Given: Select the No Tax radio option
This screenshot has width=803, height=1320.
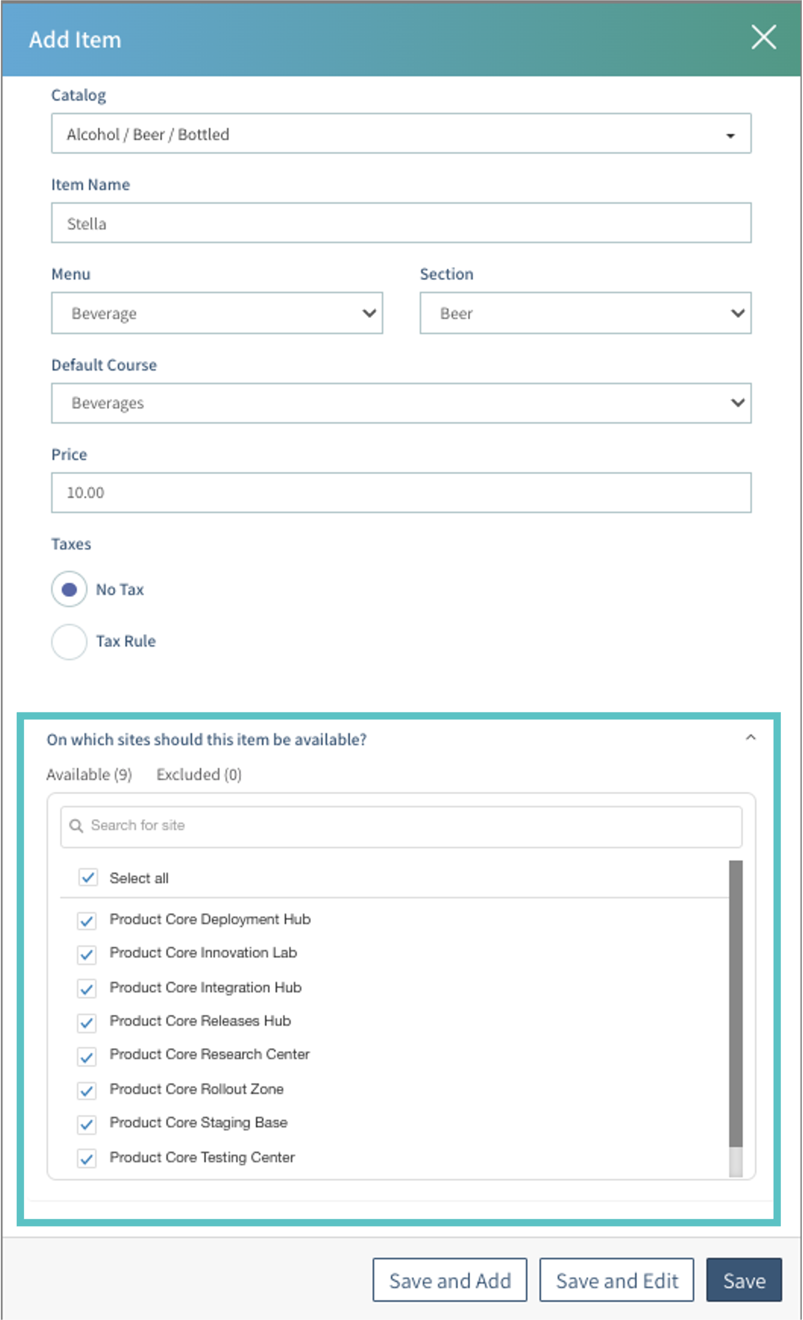Looking at the screenshot, I should click(69, 589).
